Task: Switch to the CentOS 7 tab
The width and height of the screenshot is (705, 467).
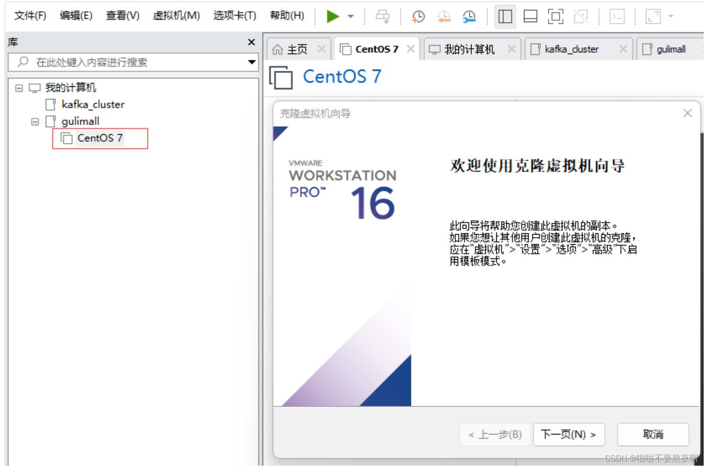Action: coord(376,49)
